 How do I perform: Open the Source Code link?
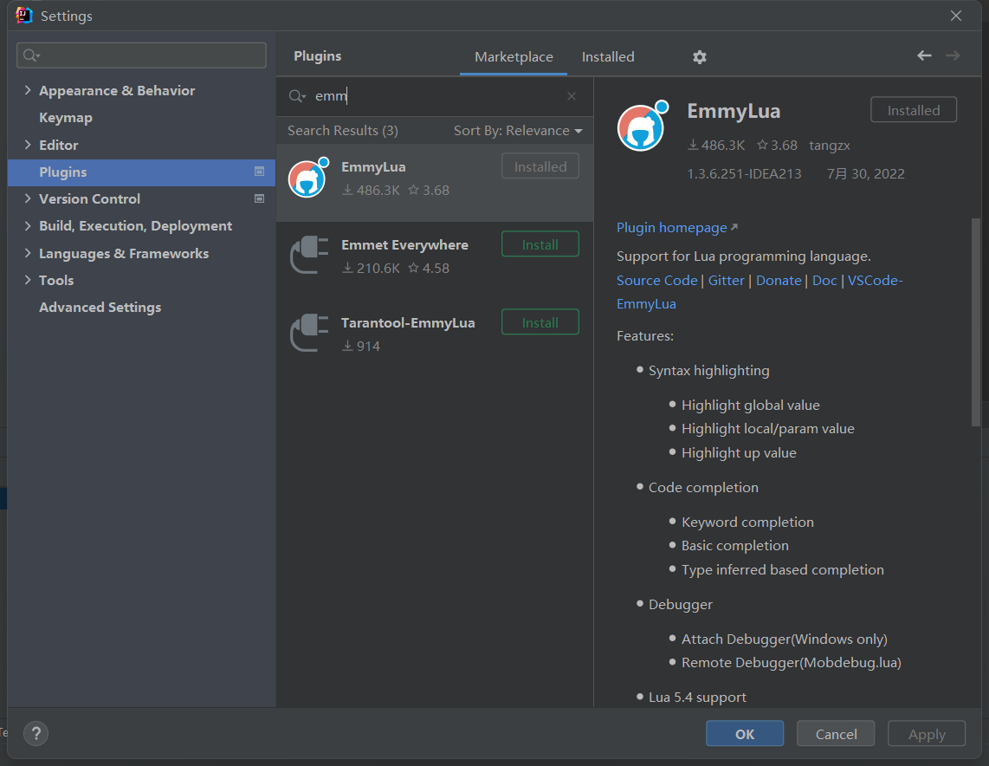[x=656, y=280]
